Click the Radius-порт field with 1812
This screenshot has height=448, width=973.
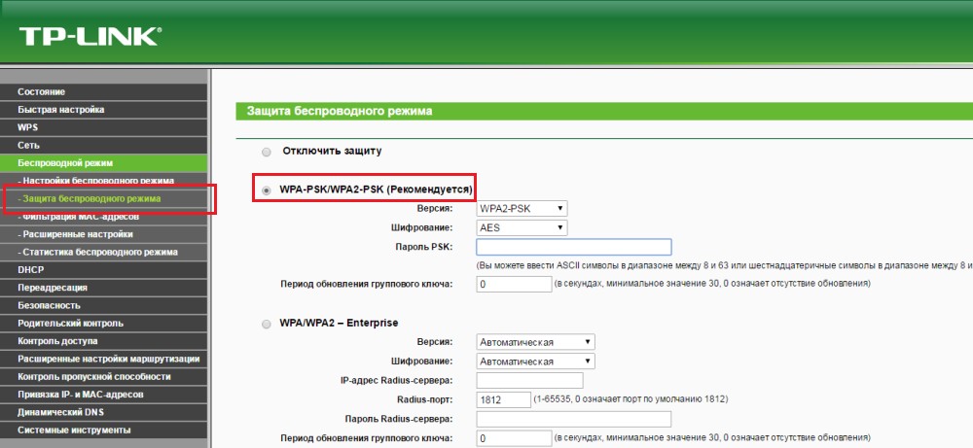click(504, 399)
